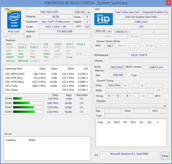The height and width of the screenshot is (164, 172).
Task: Open the GPU #0 selector dropdown
Action: (x=103, y=31)
